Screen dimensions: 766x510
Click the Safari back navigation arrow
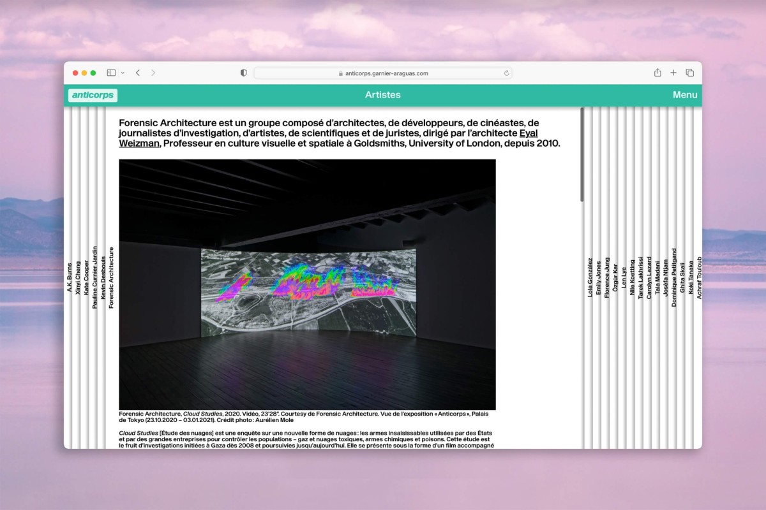tap(137, 73)
